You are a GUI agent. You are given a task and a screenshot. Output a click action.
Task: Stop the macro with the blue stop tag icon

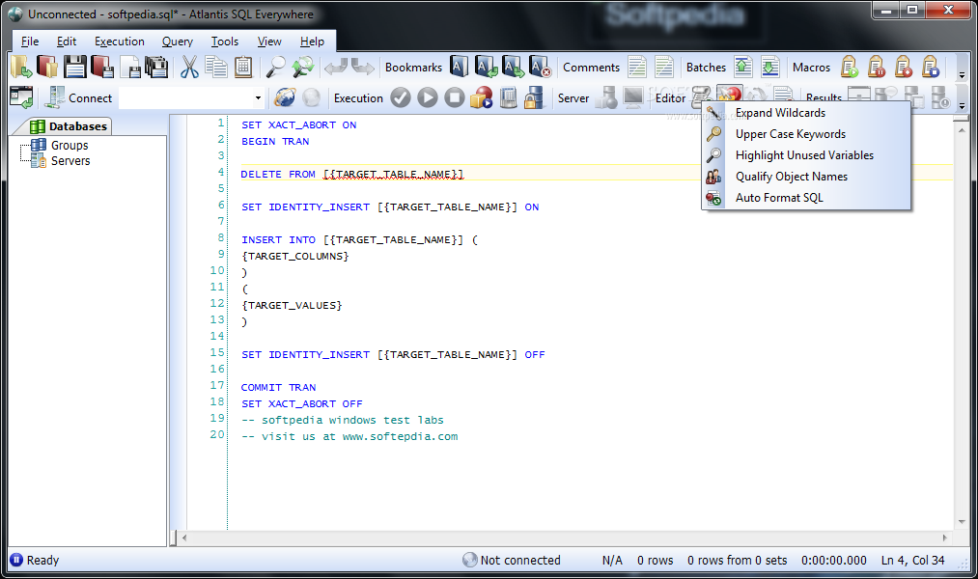930,67
